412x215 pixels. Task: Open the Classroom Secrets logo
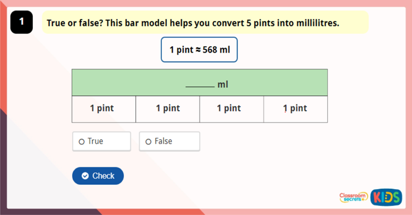pos(353,197)
